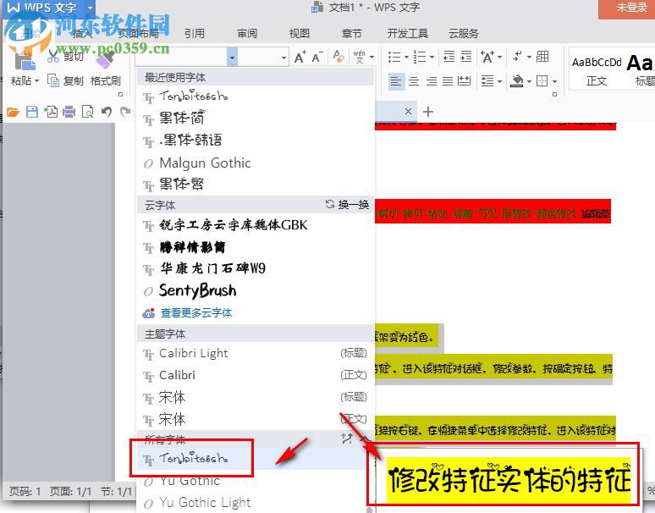Switch to the 章节 tab
Image resolution: width=655 pixels, height=513 pixels.
tap(351, 33)
